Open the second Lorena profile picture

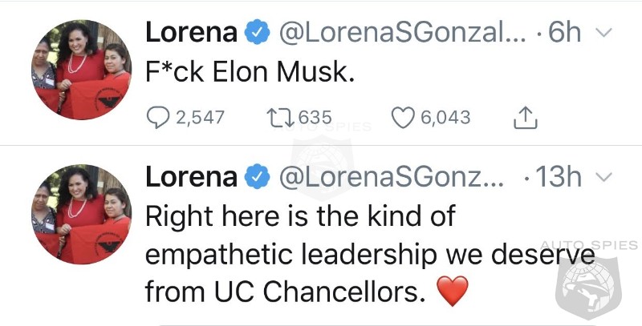(82, 214)
